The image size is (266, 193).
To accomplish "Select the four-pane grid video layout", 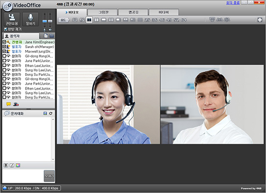I will 97,20.
